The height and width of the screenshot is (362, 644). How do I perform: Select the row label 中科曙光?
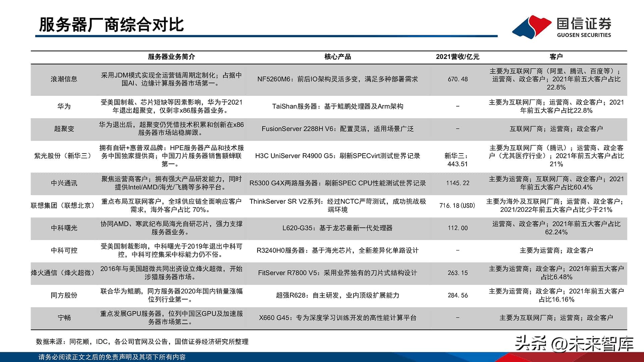point(64,228)
